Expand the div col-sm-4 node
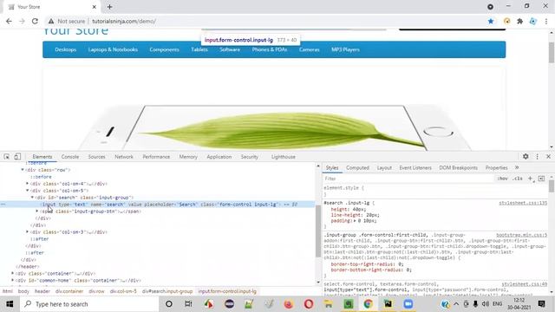 point(28,184)
